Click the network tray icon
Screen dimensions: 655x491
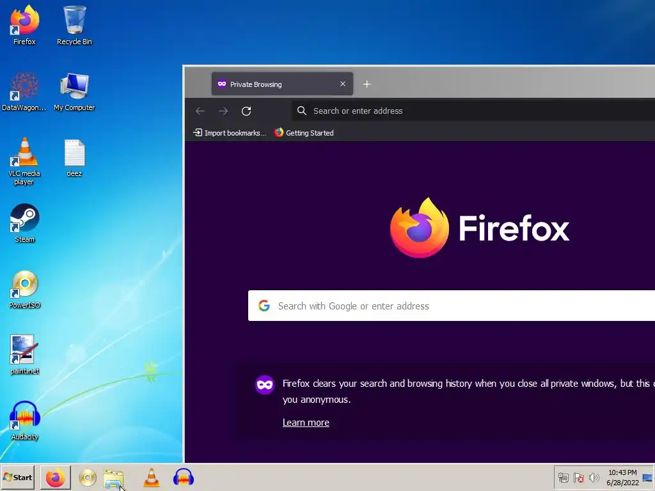(x=563, y=477)
